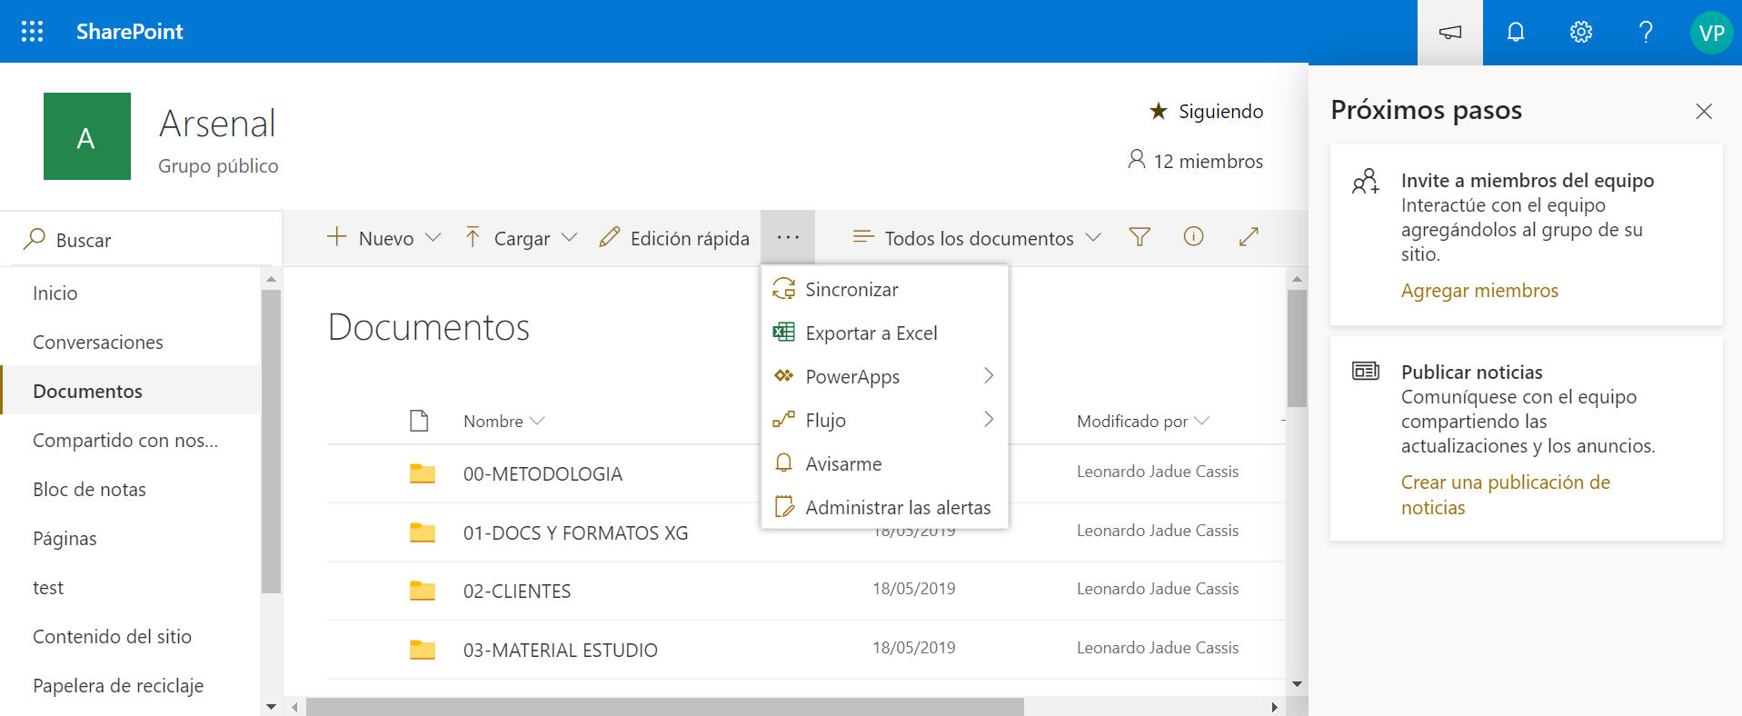The height and width of the screenshot is (716, 1742).
Task: Select Sincronizar from the menu
Action: point(885,289)
